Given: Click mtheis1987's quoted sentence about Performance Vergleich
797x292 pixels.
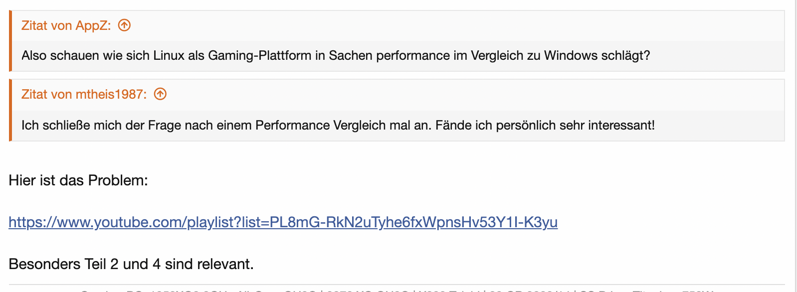Looking at the screenshot, I should pos(338,125).
